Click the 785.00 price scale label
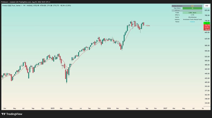 [207, 15]
